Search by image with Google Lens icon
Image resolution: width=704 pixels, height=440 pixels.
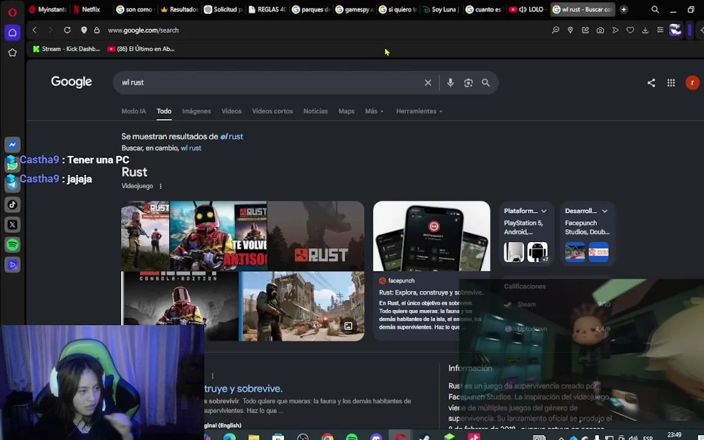pos(468,82)
